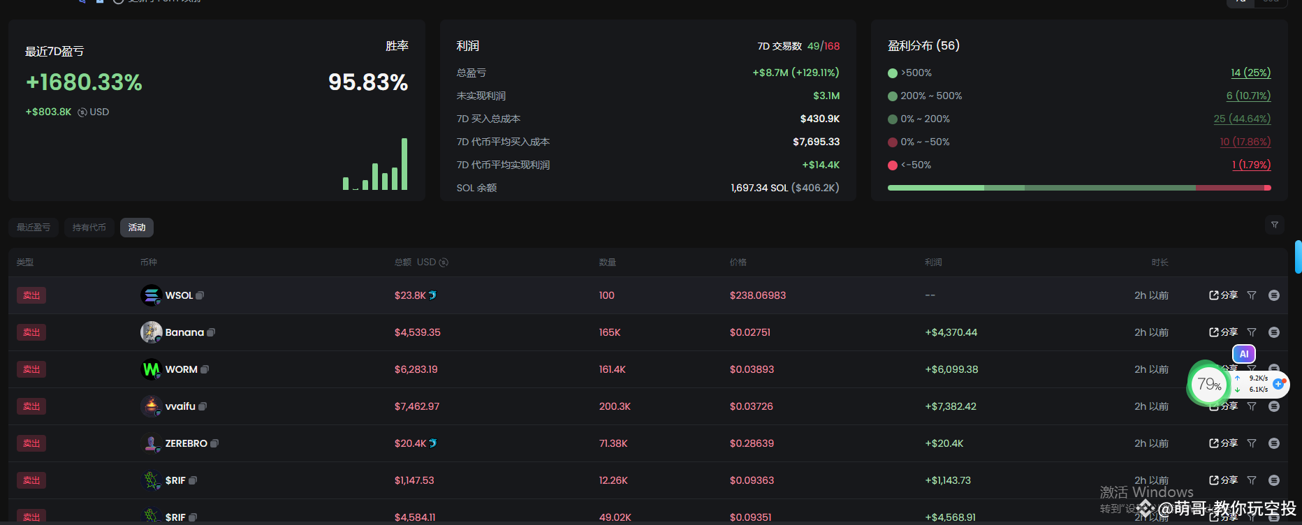
Task: Open the ZEREBRO token logo
Action: 151,443
